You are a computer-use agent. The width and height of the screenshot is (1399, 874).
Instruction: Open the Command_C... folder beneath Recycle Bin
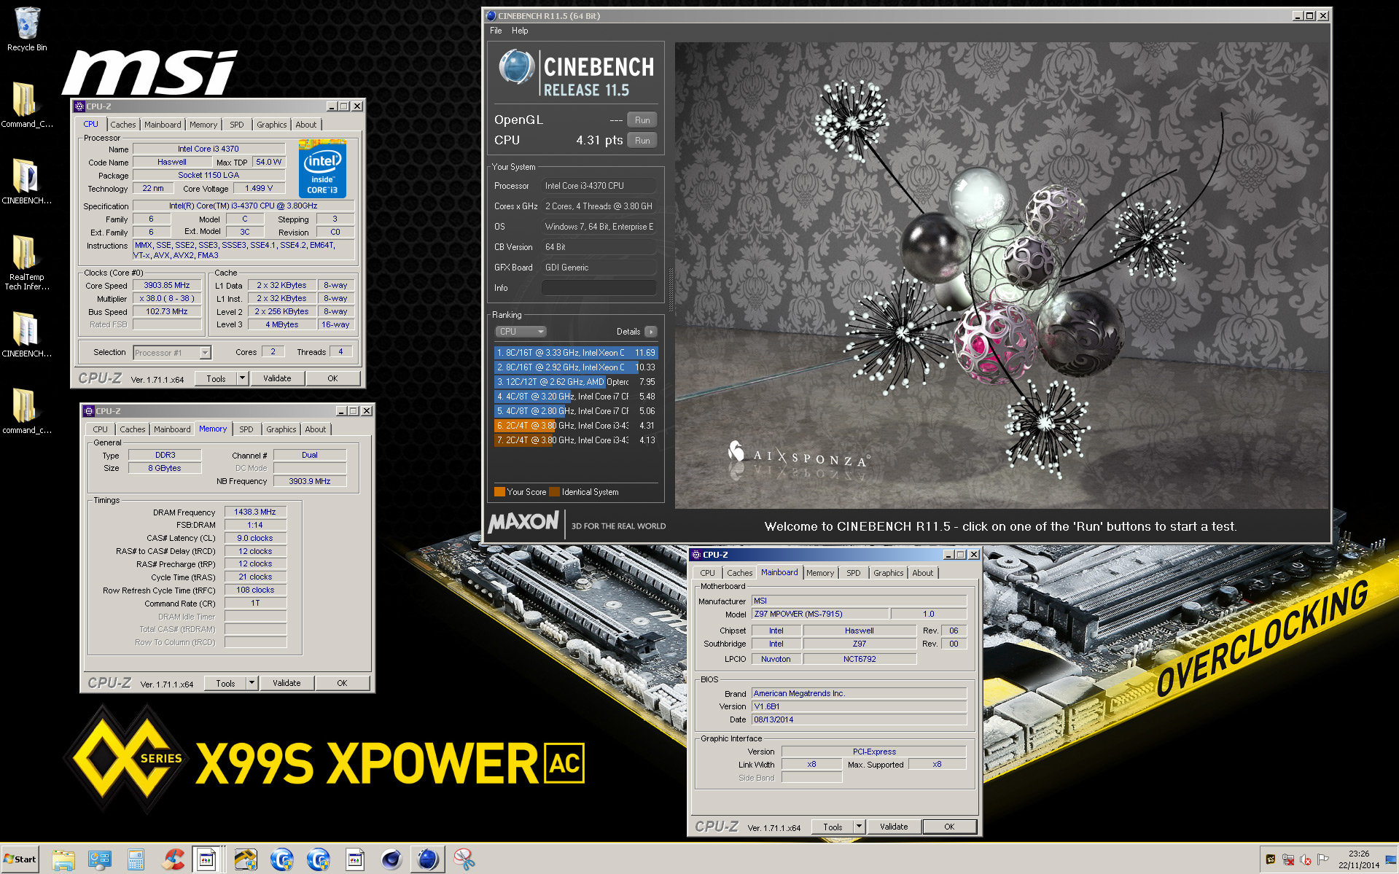point(27,104)
